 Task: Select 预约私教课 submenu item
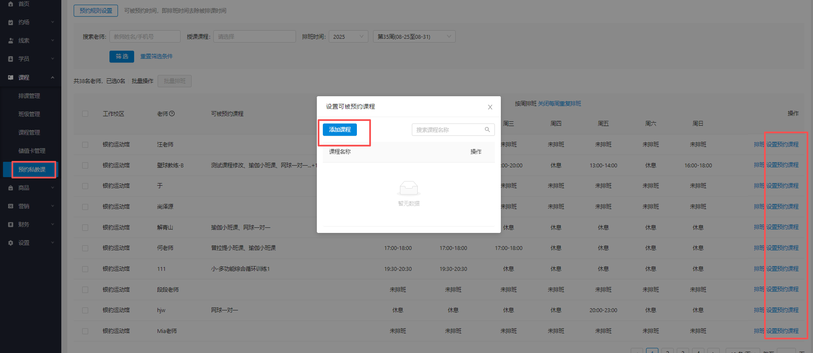click(x=32, y=169)
